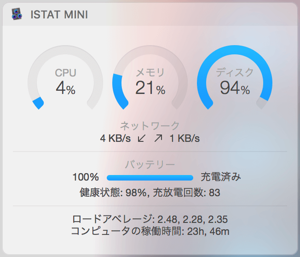
Task: Click the blue battery level bar
Action: pyautogui.click(x=150, y=178)
